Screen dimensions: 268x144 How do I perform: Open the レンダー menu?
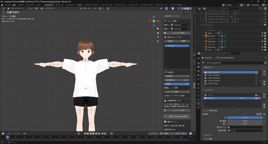pyautogui.click(x=21, y=5)
